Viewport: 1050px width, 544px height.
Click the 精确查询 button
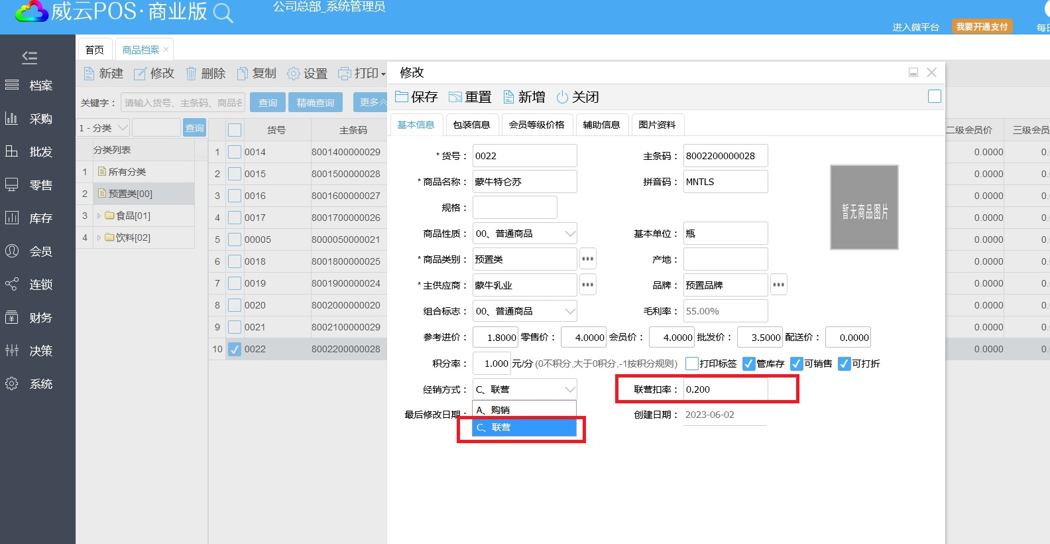(316, 103)
